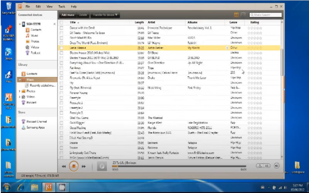
Task: Check the Forever Young row
Action: [x=61, y=93]
